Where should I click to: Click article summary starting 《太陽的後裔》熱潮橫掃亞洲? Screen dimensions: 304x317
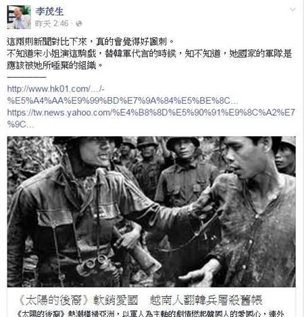tap(151, 314)
